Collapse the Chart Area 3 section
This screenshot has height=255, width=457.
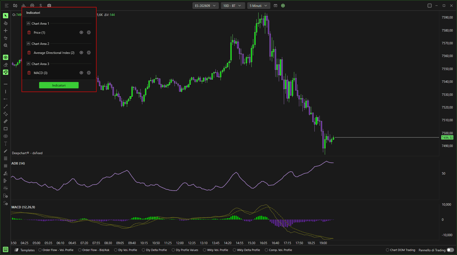point(28,64)
